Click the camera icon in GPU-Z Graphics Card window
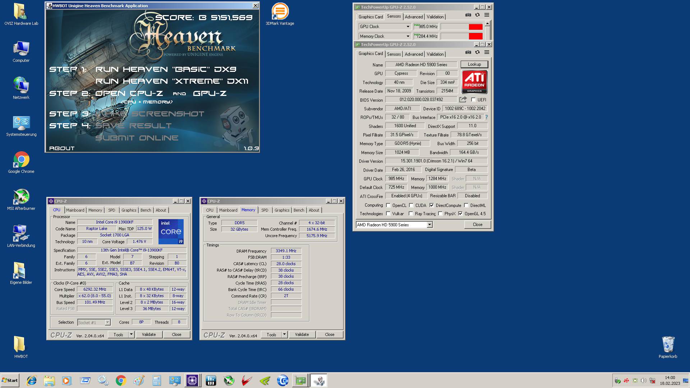Viewport: 690px width, 388px height. tap(468, 52)
